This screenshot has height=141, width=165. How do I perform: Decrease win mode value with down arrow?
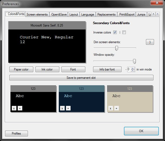133,70
